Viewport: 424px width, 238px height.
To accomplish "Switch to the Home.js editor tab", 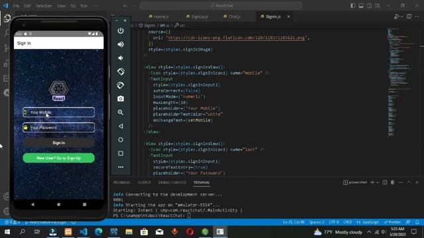I will point(159,17).
